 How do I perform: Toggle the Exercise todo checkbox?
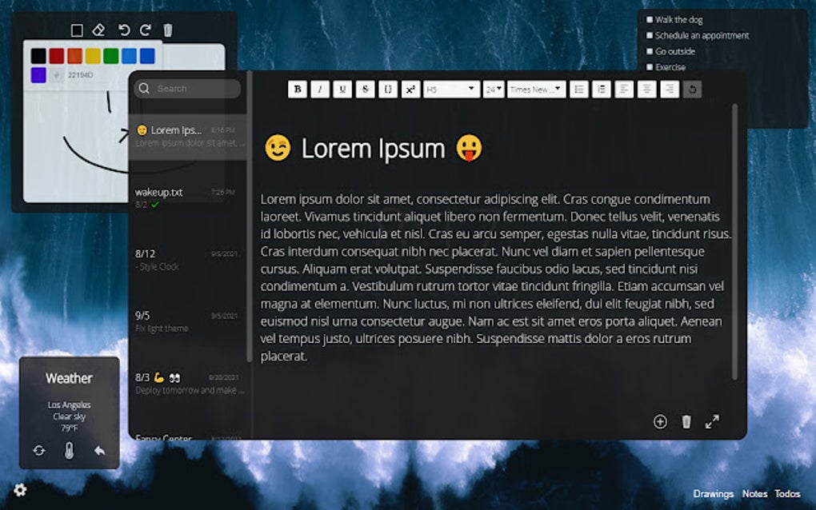click(x=650, y=67)
